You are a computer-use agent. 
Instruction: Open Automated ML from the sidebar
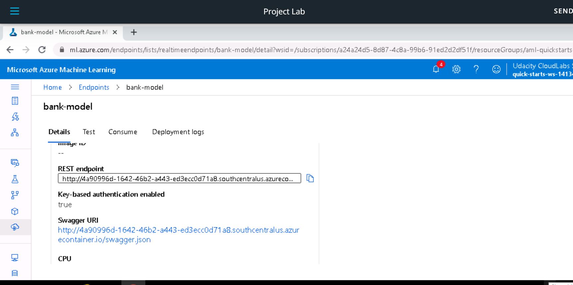tap(15, 117)
